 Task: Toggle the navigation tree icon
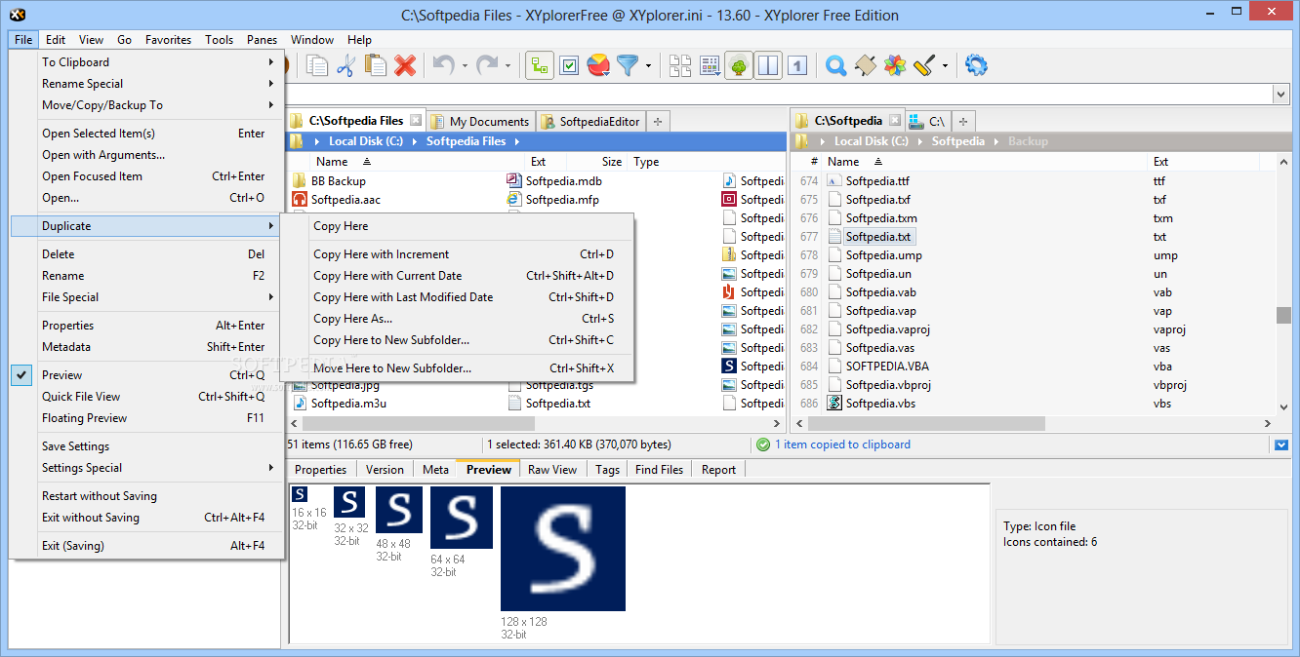739,65
